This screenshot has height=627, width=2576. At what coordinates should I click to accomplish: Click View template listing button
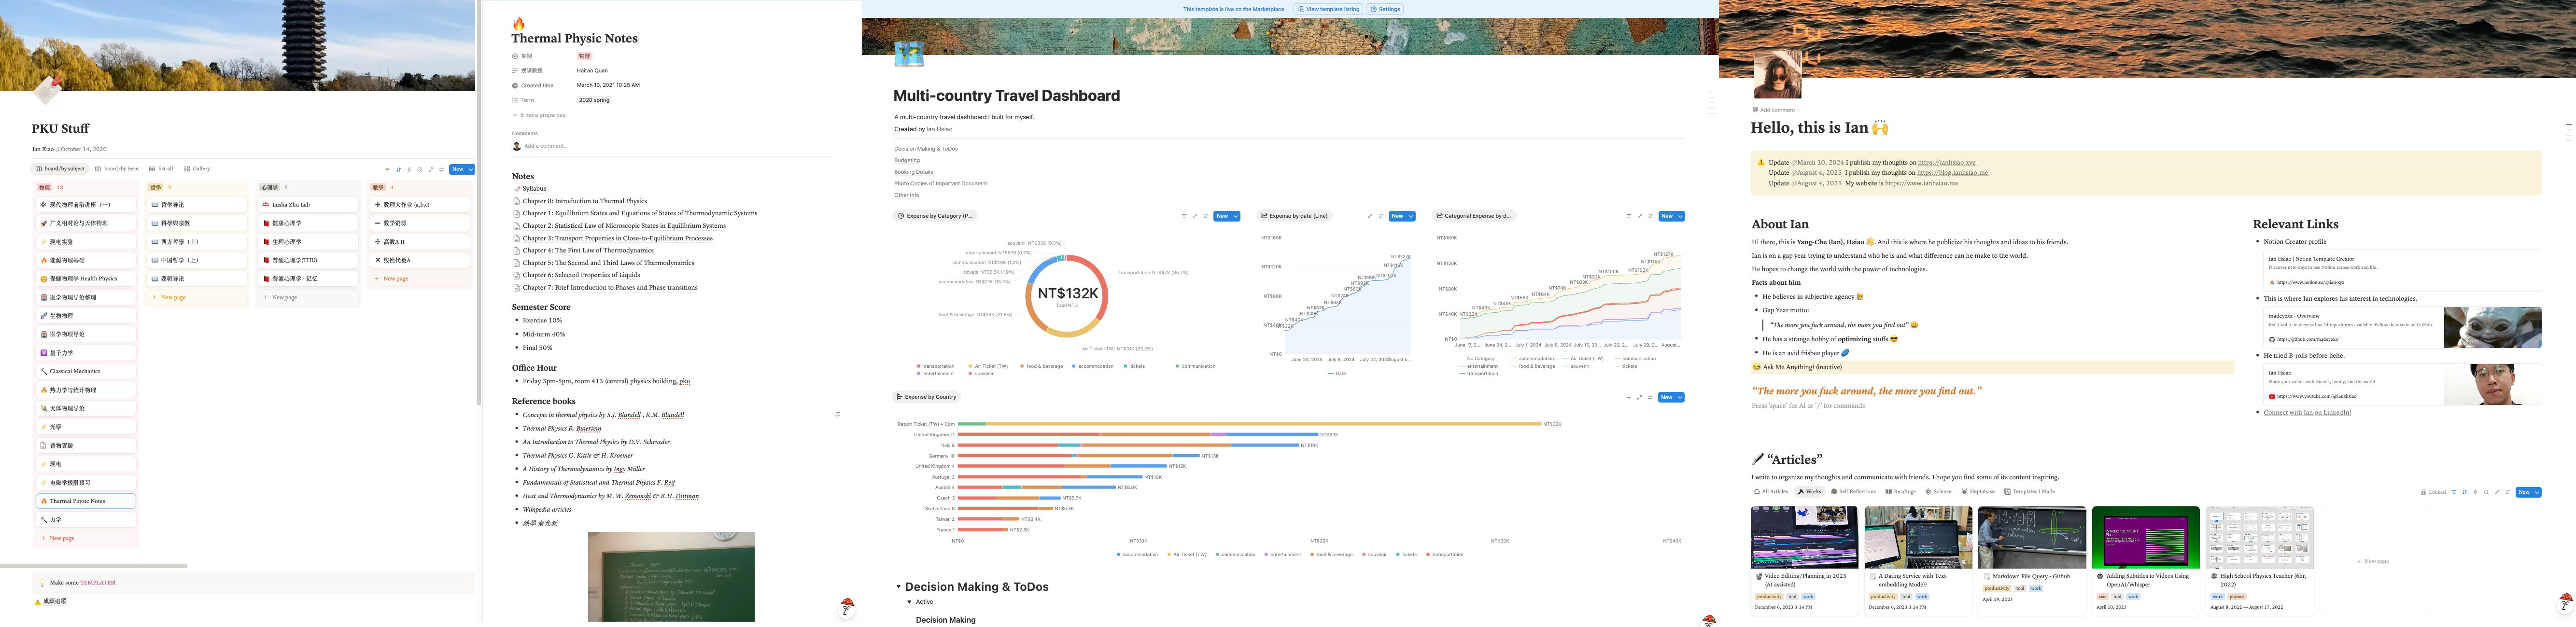tap(1329, 9)
